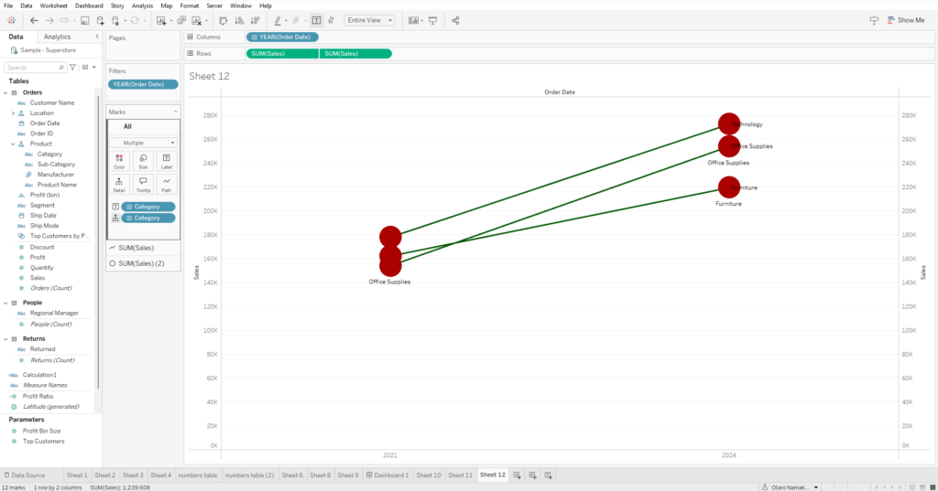This screenshot has height=491, width=938.
Task: Open the Format menu
Action: coord(189,5)
